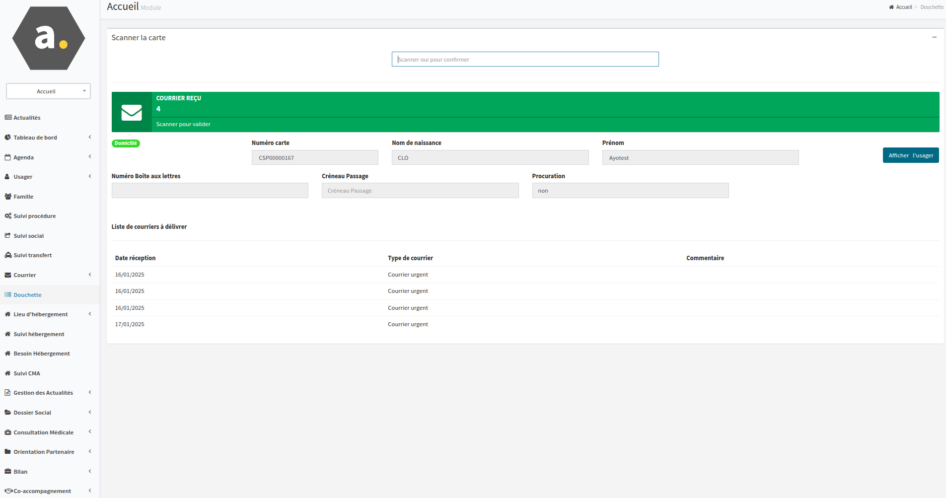Click the hexagonal application logo
The width and height of the screenshot is (946, 498).
coord(48,38)
